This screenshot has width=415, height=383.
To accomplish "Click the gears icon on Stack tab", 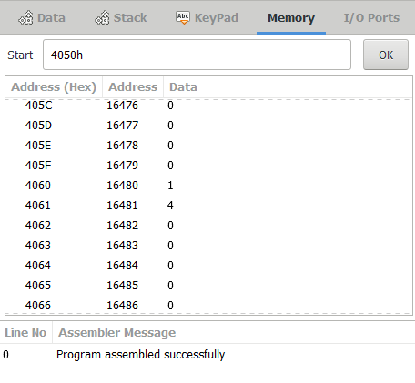I will [x=102, y=18].
